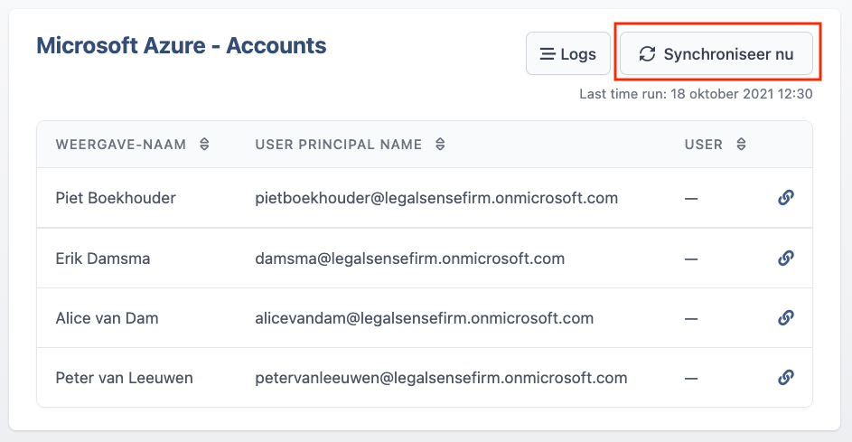
Task: Click the list icon in Logs button
Action: click(x=548, y=54)
